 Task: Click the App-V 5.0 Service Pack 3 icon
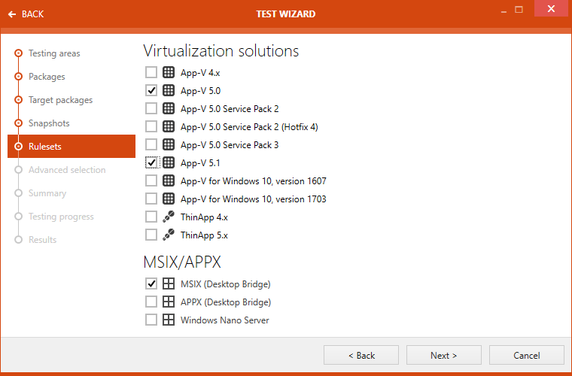[169, 144]
